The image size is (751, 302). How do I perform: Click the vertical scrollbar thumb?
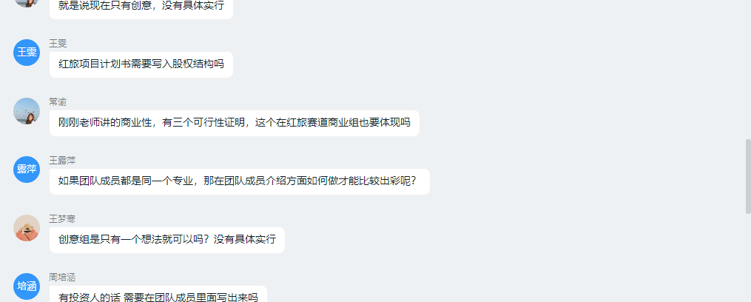(748, 176)
